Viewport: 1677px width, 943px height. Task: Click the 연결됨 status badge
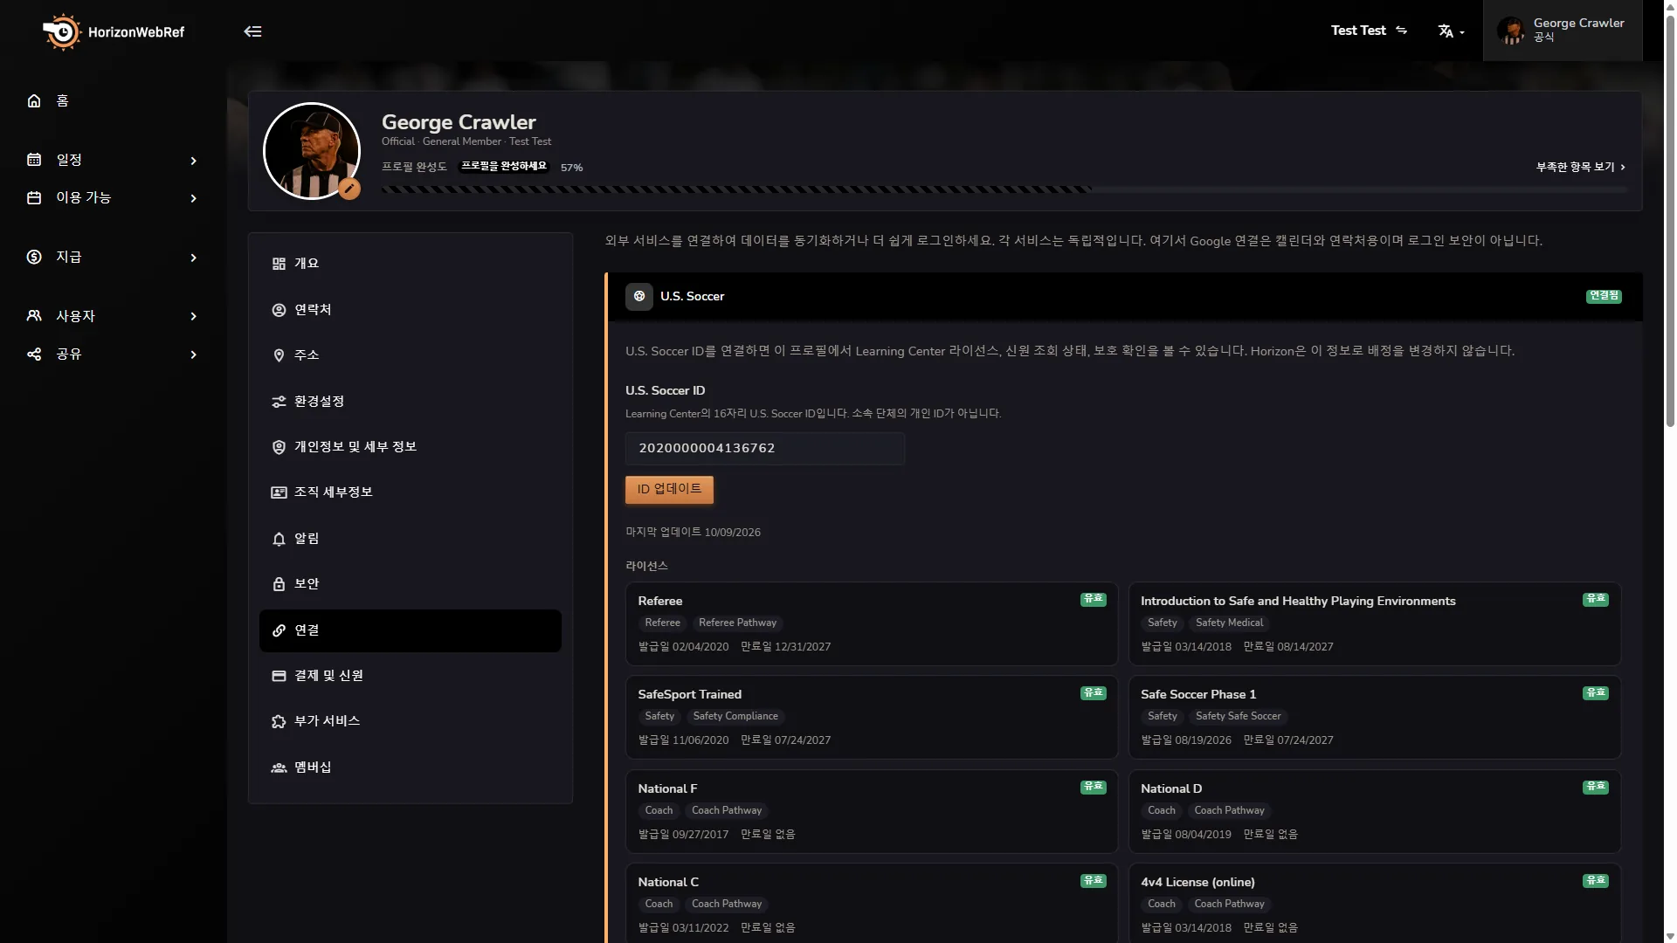click(1604, 297)
